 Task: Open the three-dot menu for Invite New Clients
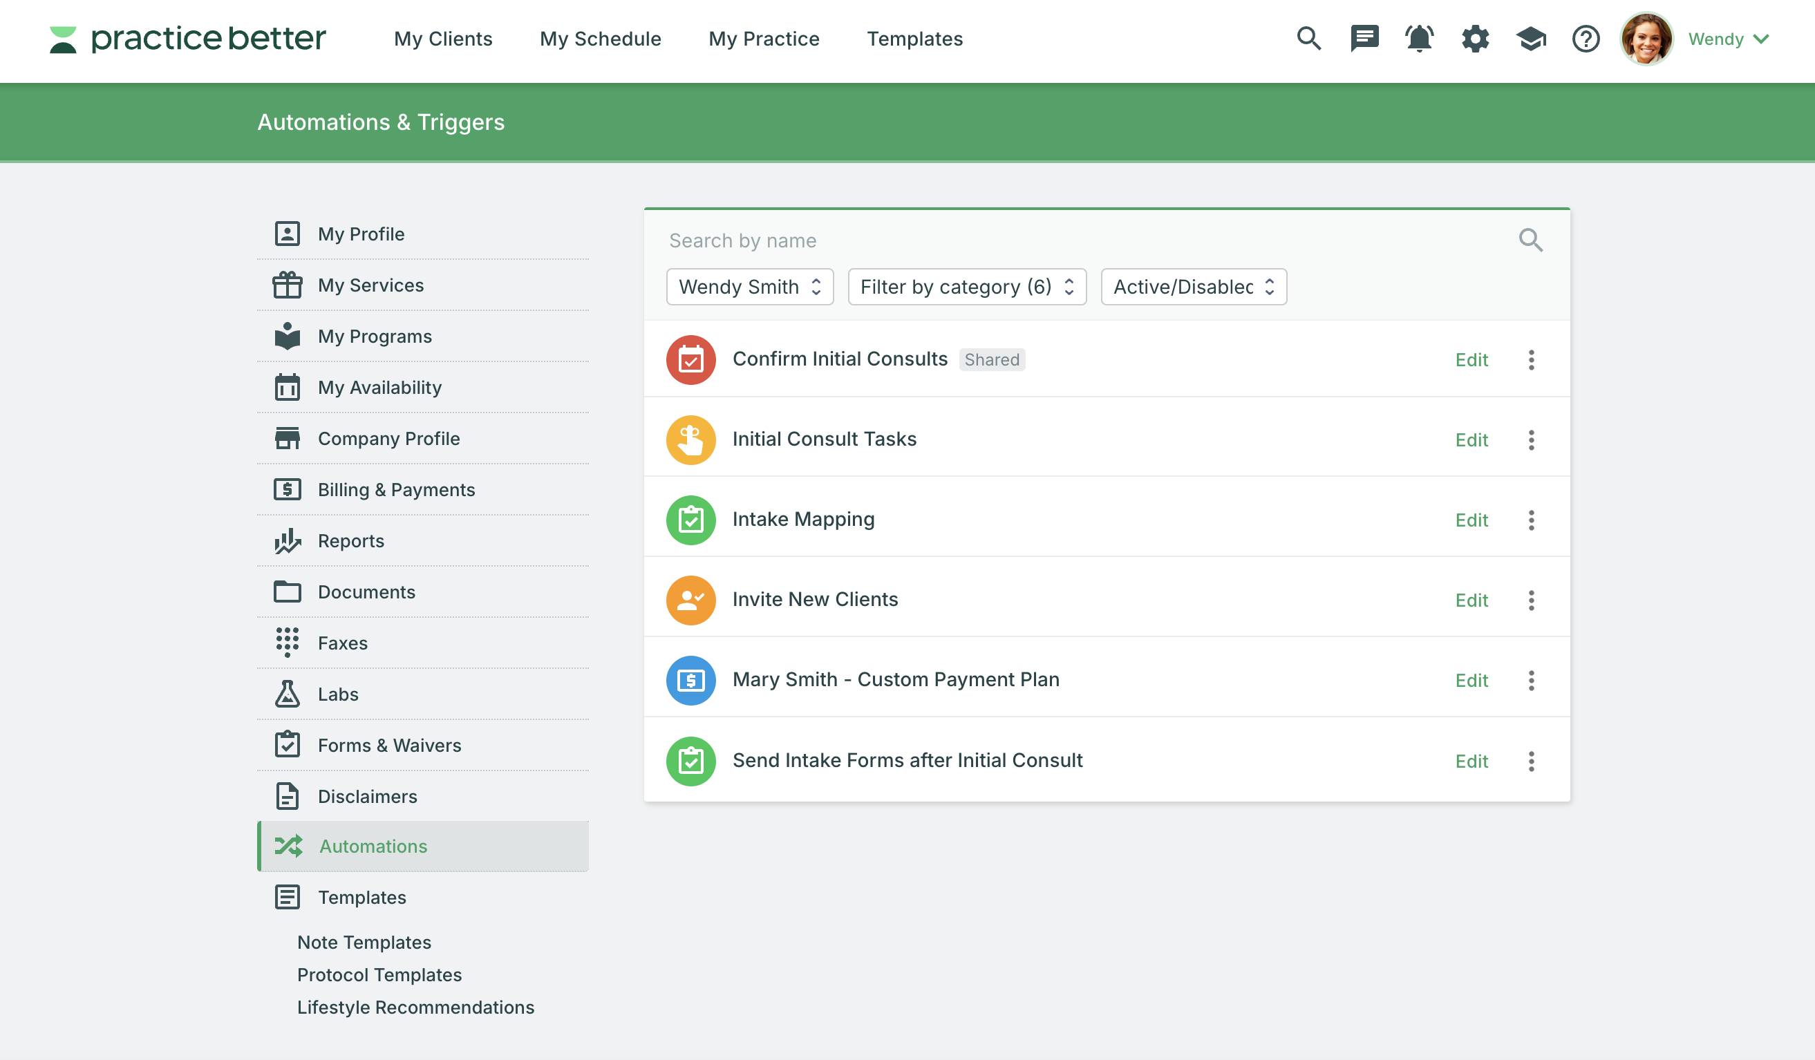1531,599
